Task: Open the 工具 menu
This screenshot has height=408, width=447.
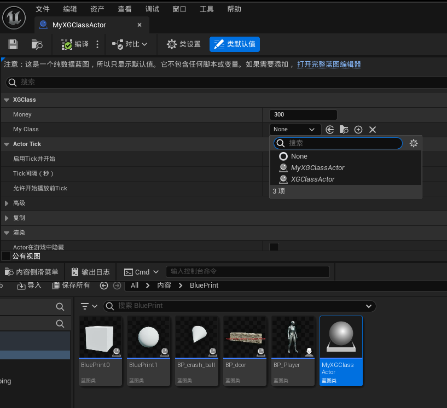Action: point(207,9)
